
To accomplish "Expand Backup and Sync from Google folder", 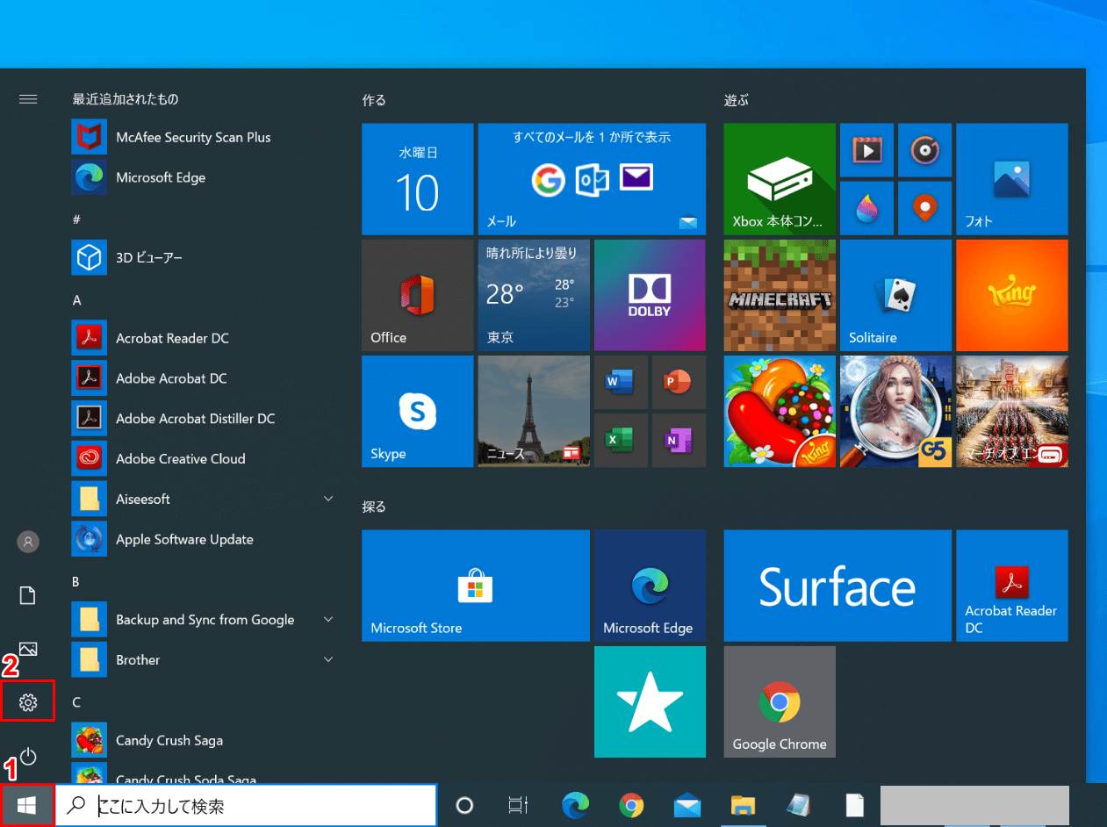I will point(206,620).
